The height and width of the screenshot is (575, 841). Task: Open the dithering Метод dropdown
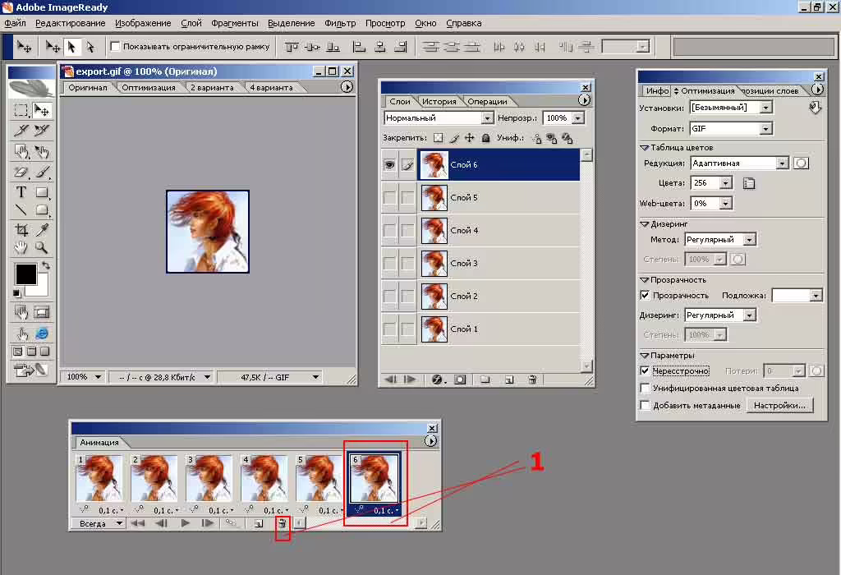[750, 240]
